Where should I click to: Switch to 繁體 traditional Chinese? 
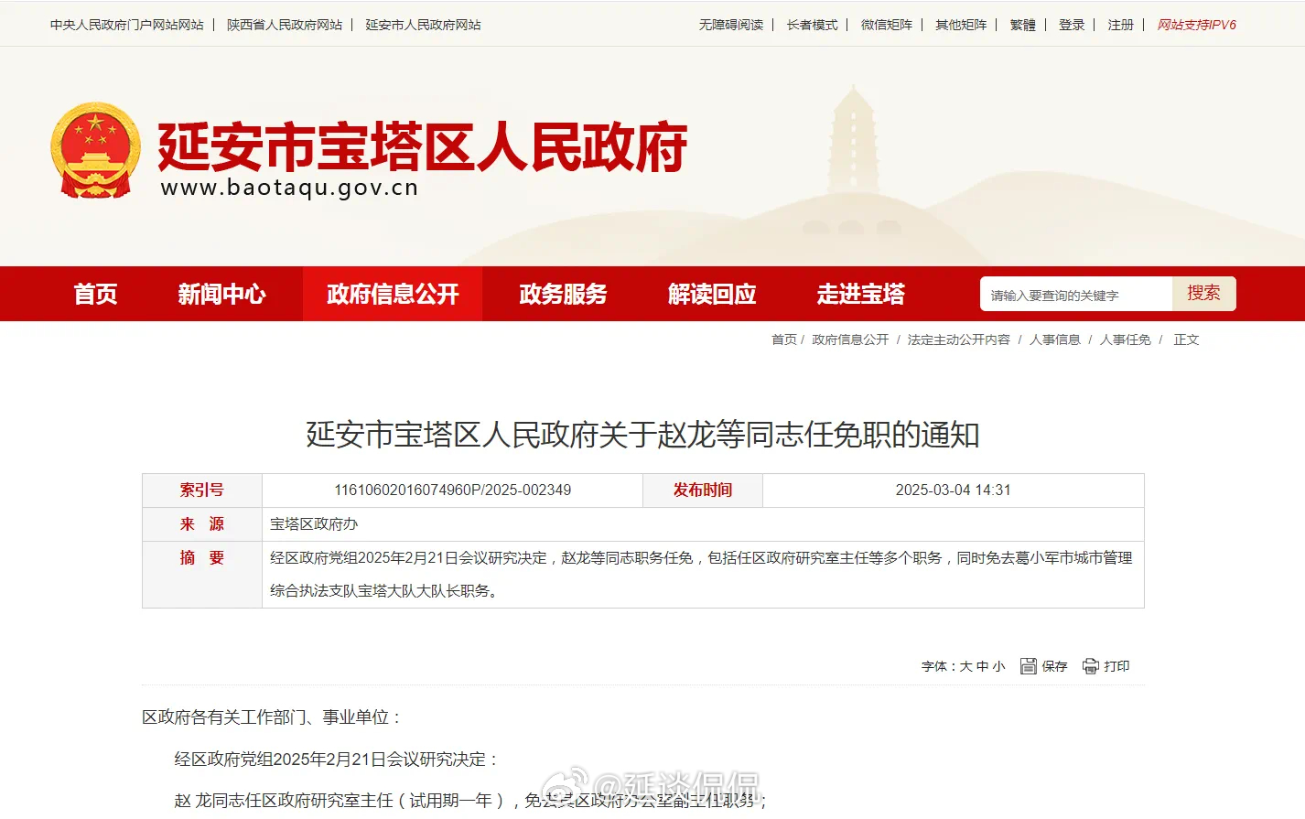[x=1021, y=25]
